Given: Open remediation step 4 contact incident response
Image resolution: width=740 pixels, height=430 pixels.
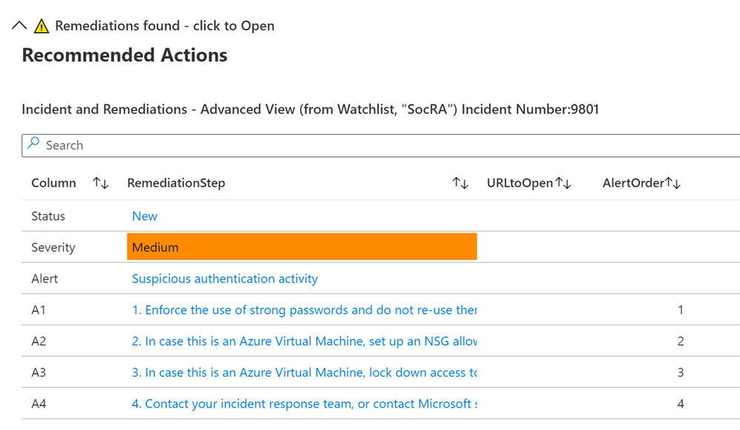Looking at the screenshot, I should pyautogui.click(x=304, y=403).
